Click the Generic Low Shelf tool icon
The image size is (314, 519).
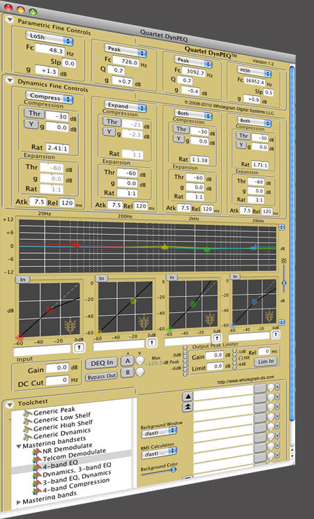(x=28, y=421)
